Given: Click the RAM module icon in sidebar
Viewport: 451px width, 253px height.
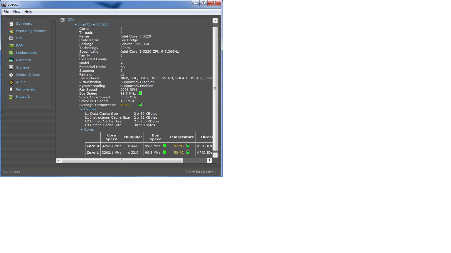Looking at the screenshot, I should pos(11,45).
